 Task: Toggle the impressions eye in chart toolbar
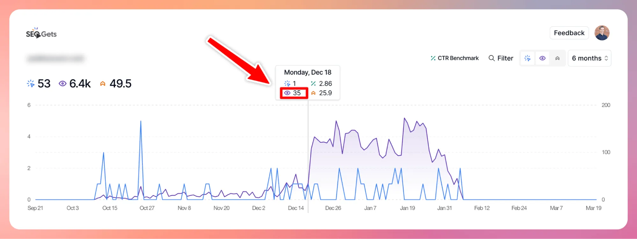[x=542, y=58]
